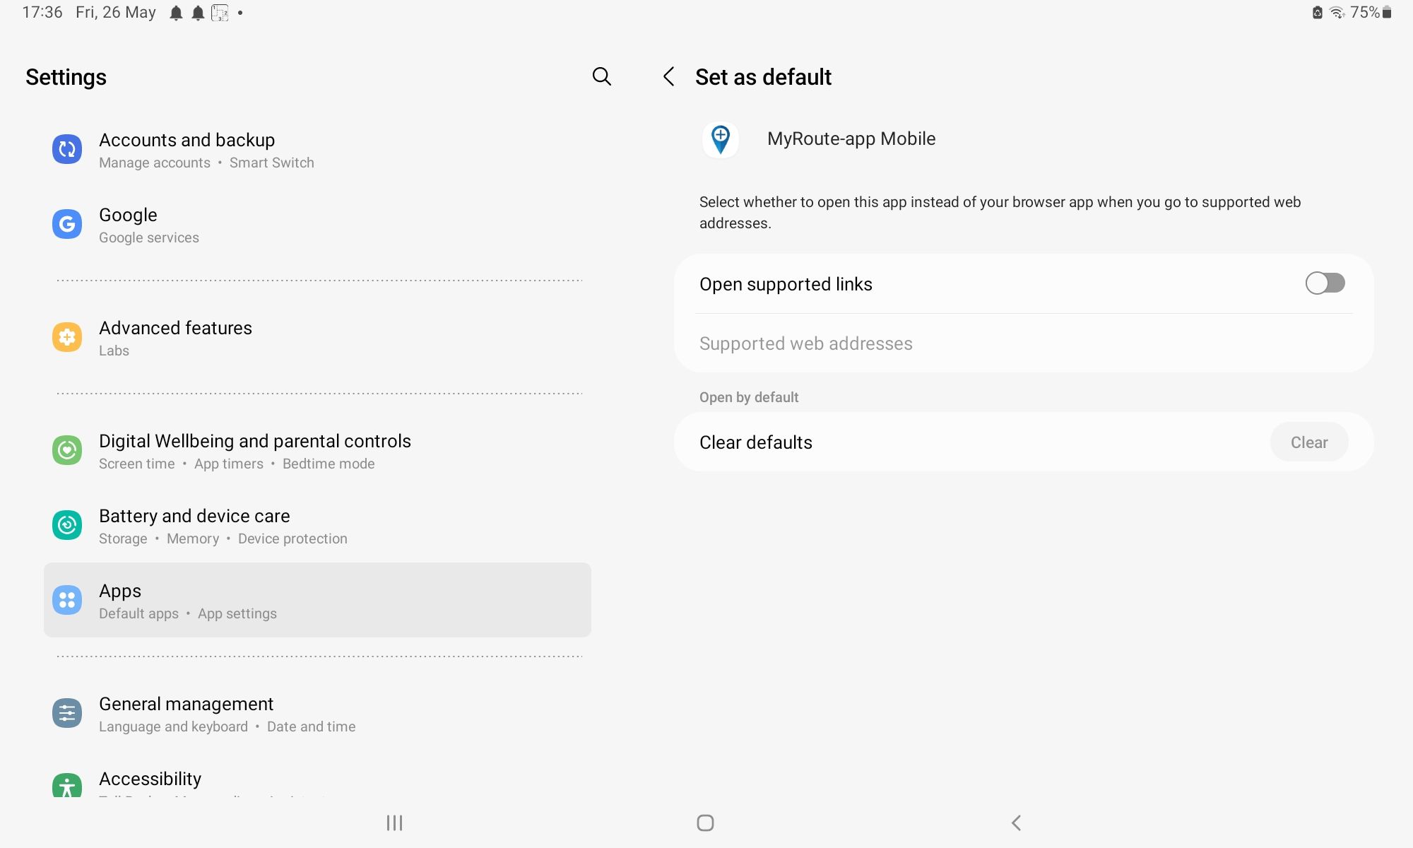Tap the MyRoute-app Mobile pin icon
Viewport: 1413px width, 848px height.
pos(721,139)
